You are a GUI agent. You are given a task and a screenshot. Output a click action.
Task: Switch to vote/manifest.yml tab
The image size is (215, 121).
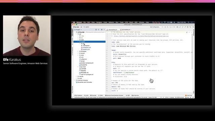[113, 30]
